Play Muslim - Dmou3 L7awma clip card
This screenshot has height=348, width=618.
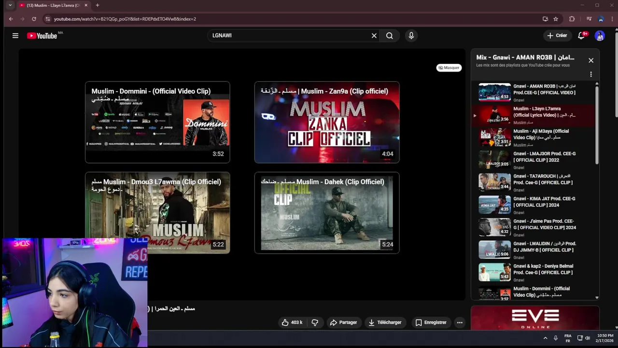(x=157, y=213)
